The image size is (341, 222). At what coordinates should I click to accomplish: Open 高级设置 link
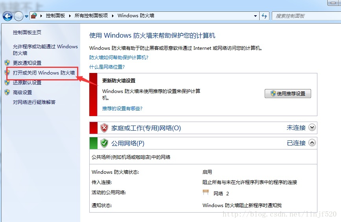[x=22, y=92]
